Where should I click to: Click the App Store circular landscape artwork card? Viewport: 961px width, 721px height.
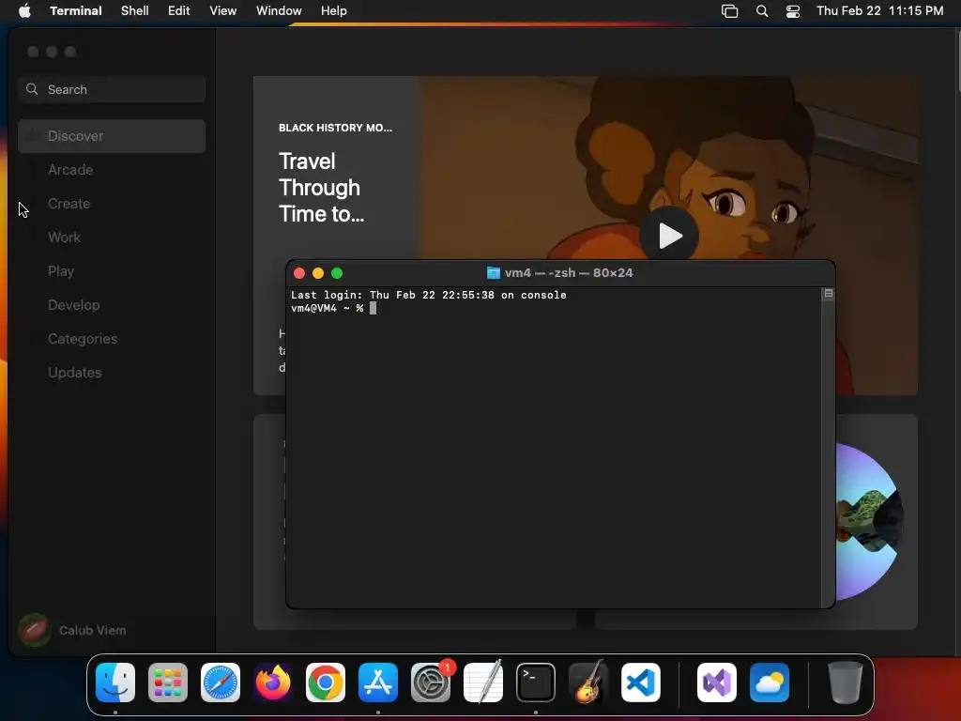tap(868, 522)
